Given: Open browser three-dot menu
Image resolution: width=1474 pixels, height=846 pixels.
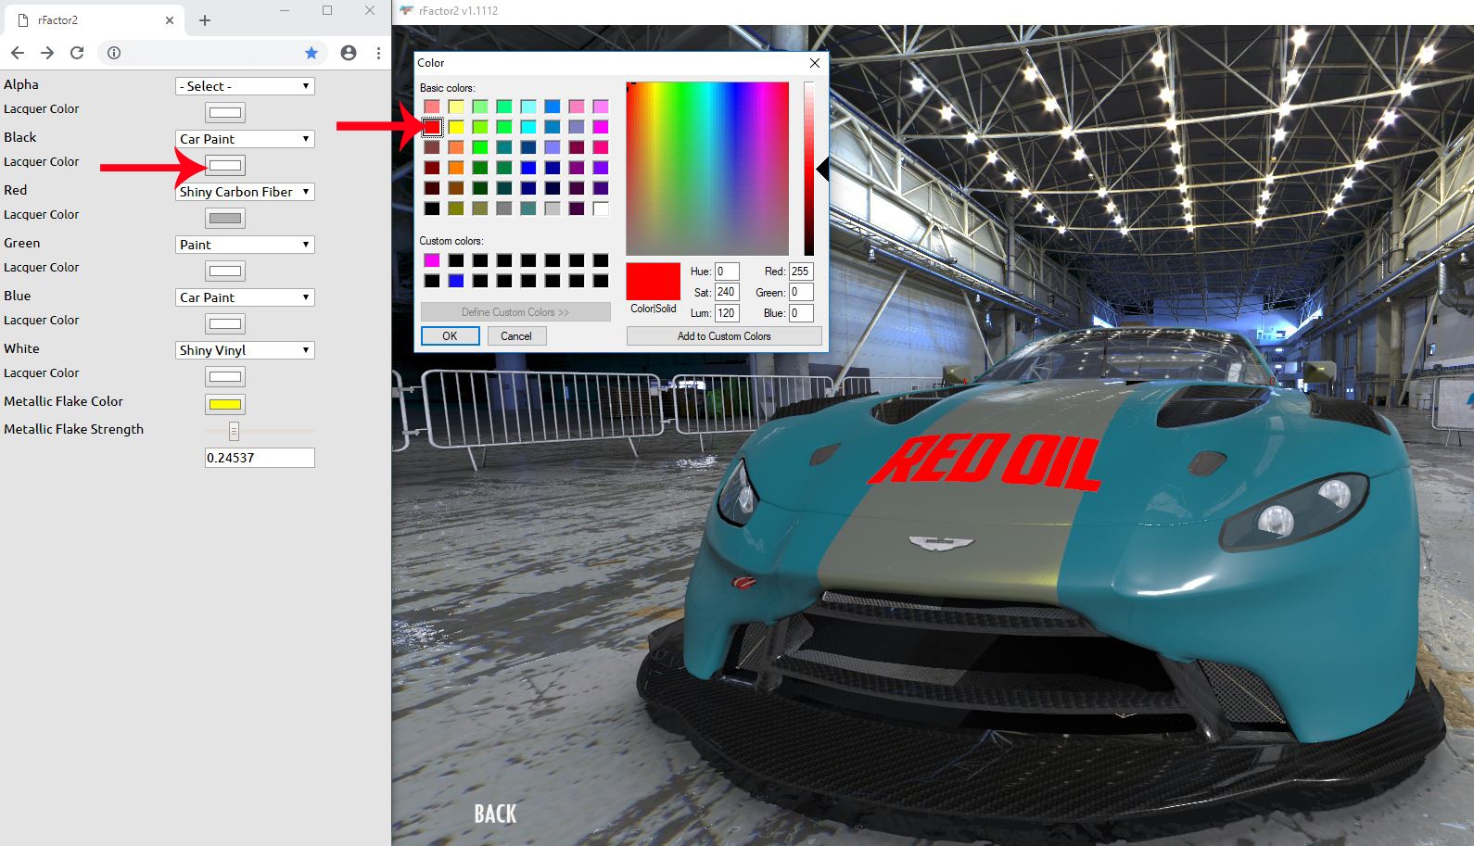Looking at the screenshot, I should pyautogui.click(x=378, y=53).
